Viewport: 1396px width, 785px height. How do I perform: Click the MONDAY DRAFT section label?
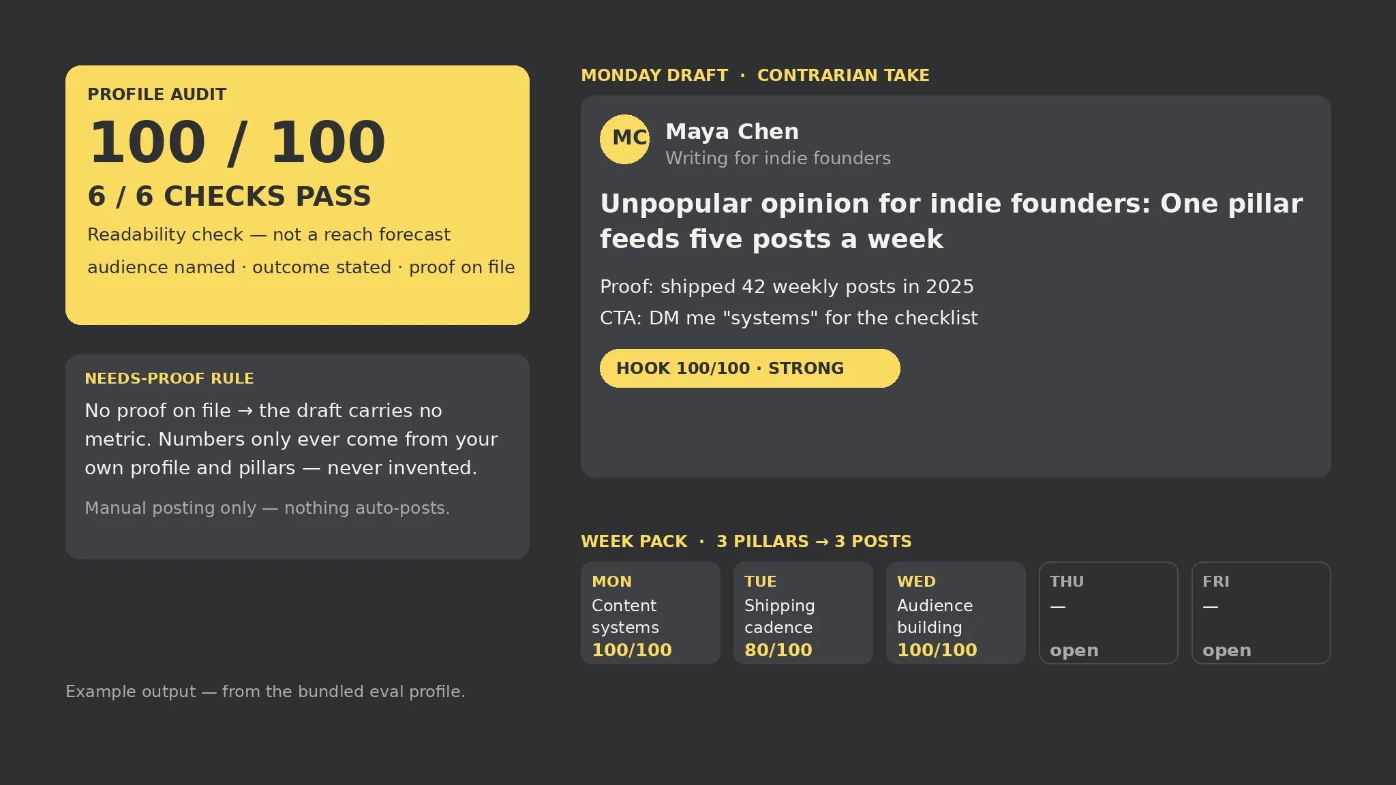tap(654, 75)
